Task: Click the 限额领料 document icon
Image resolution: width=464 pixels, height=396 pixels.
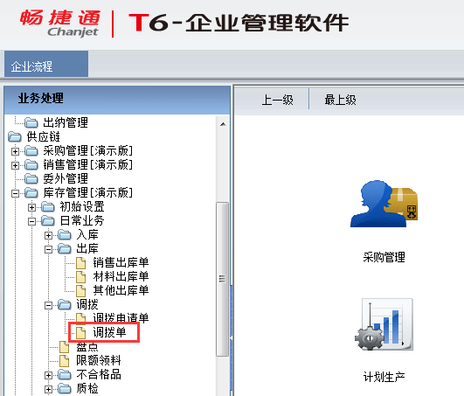Action: (x=64, y=360)
